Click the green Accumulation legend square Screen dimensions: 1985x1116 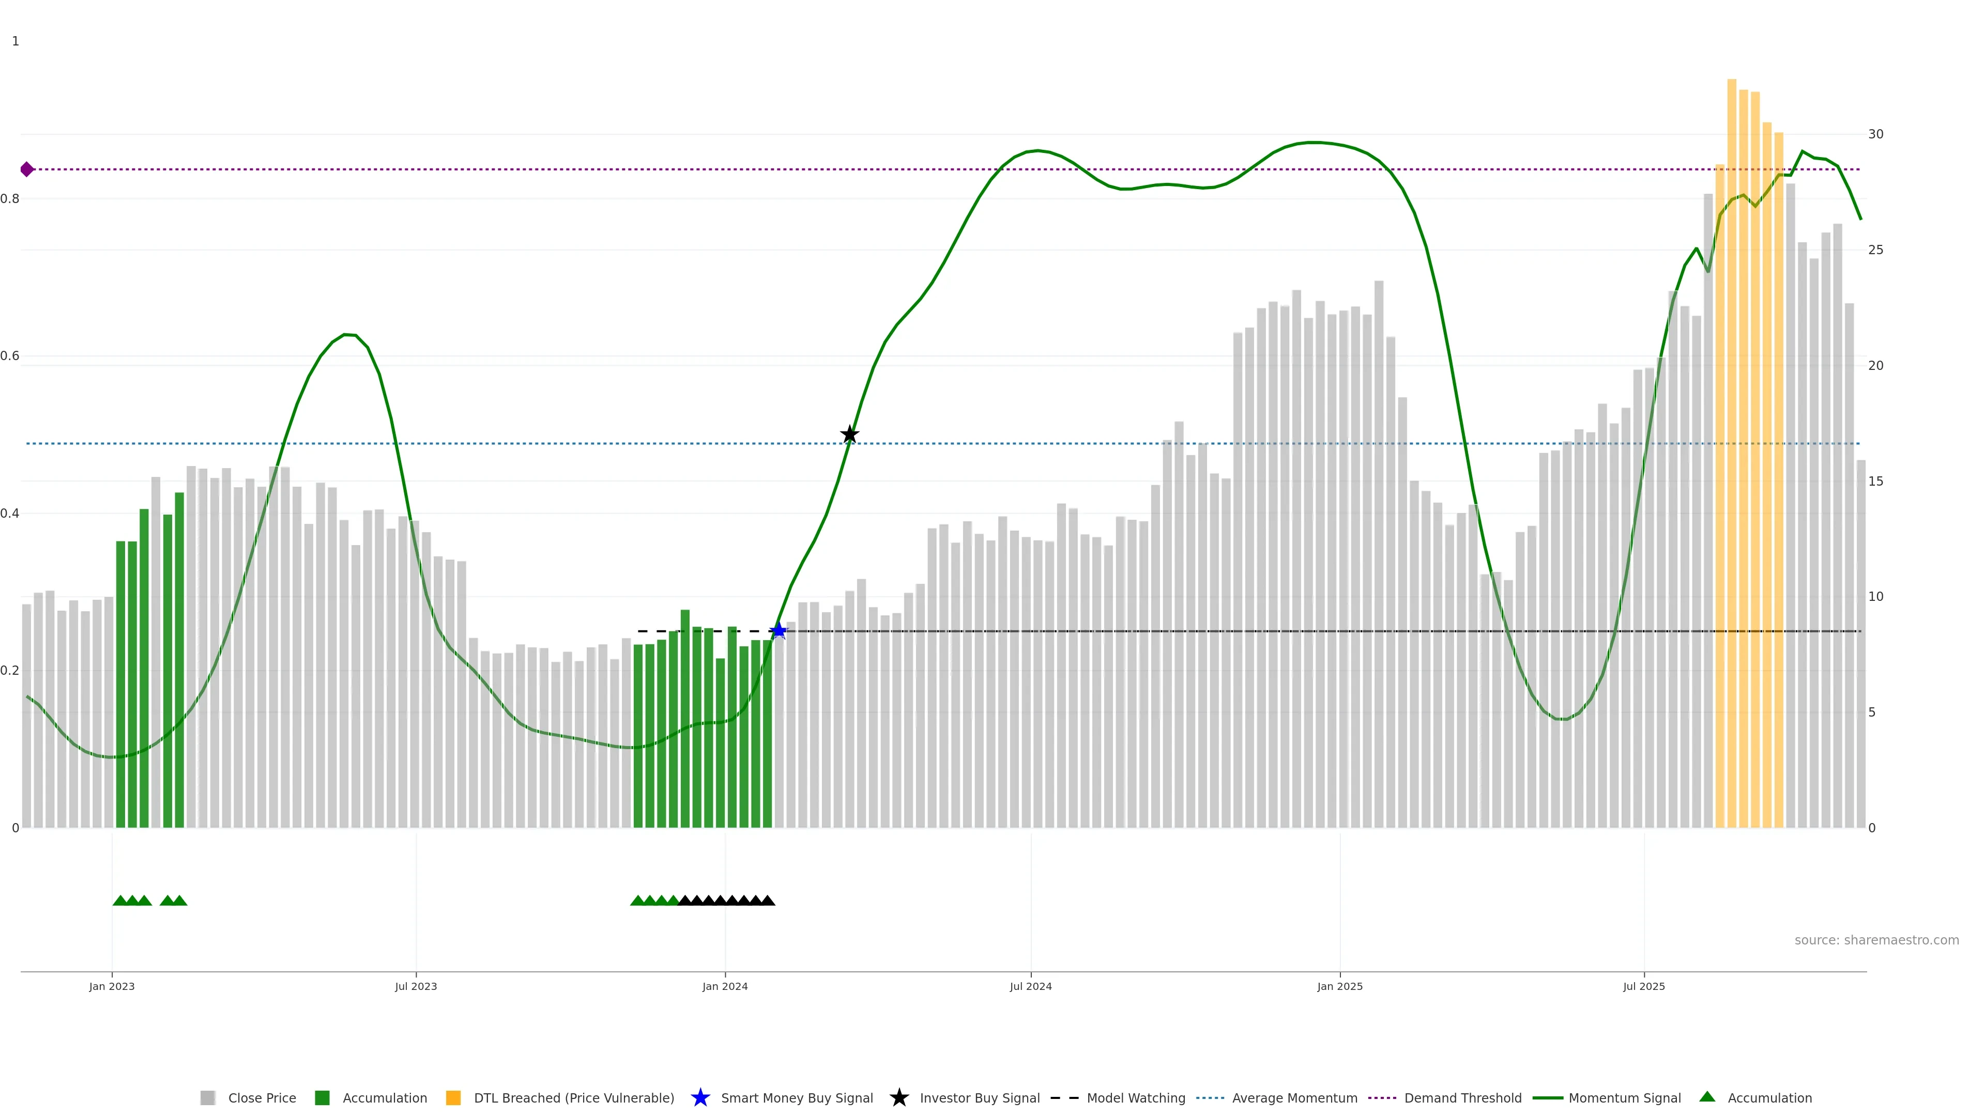(x=322, y=1097)
